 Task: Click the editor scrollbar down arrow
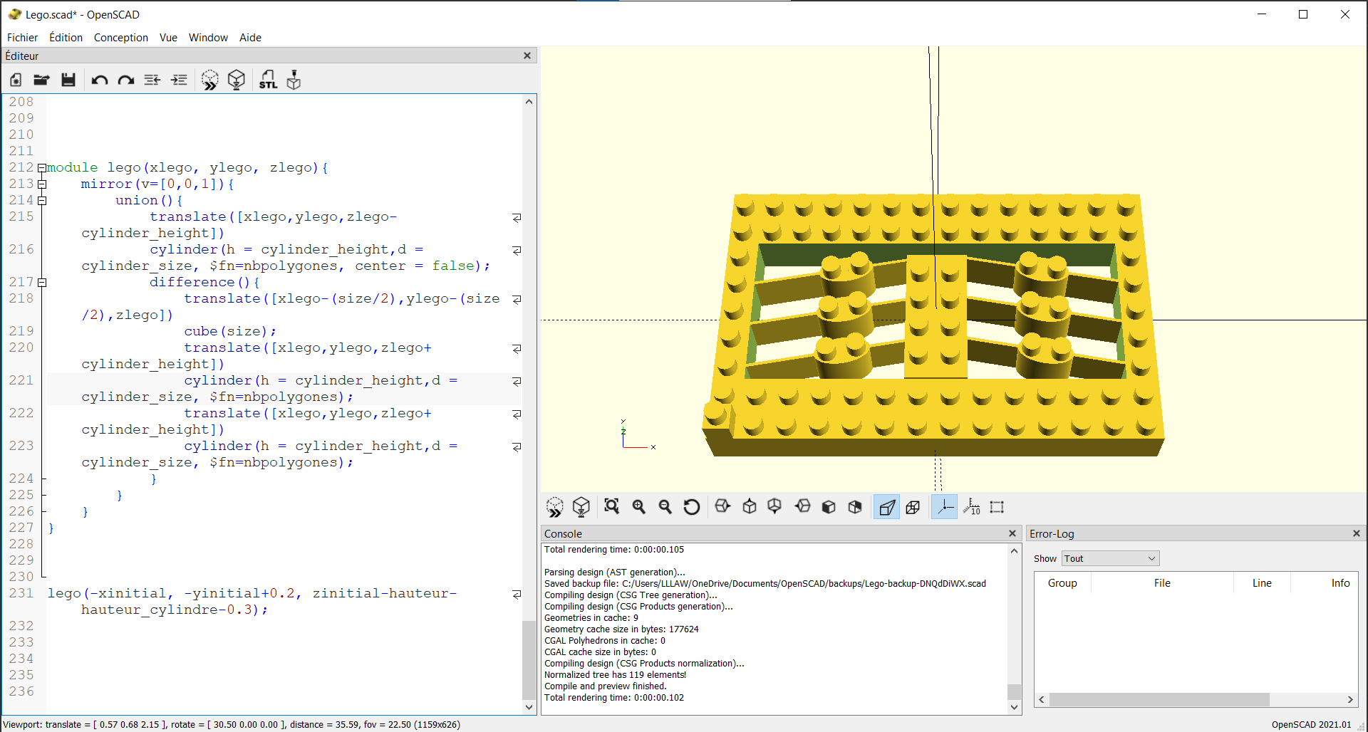pos(529,707)
